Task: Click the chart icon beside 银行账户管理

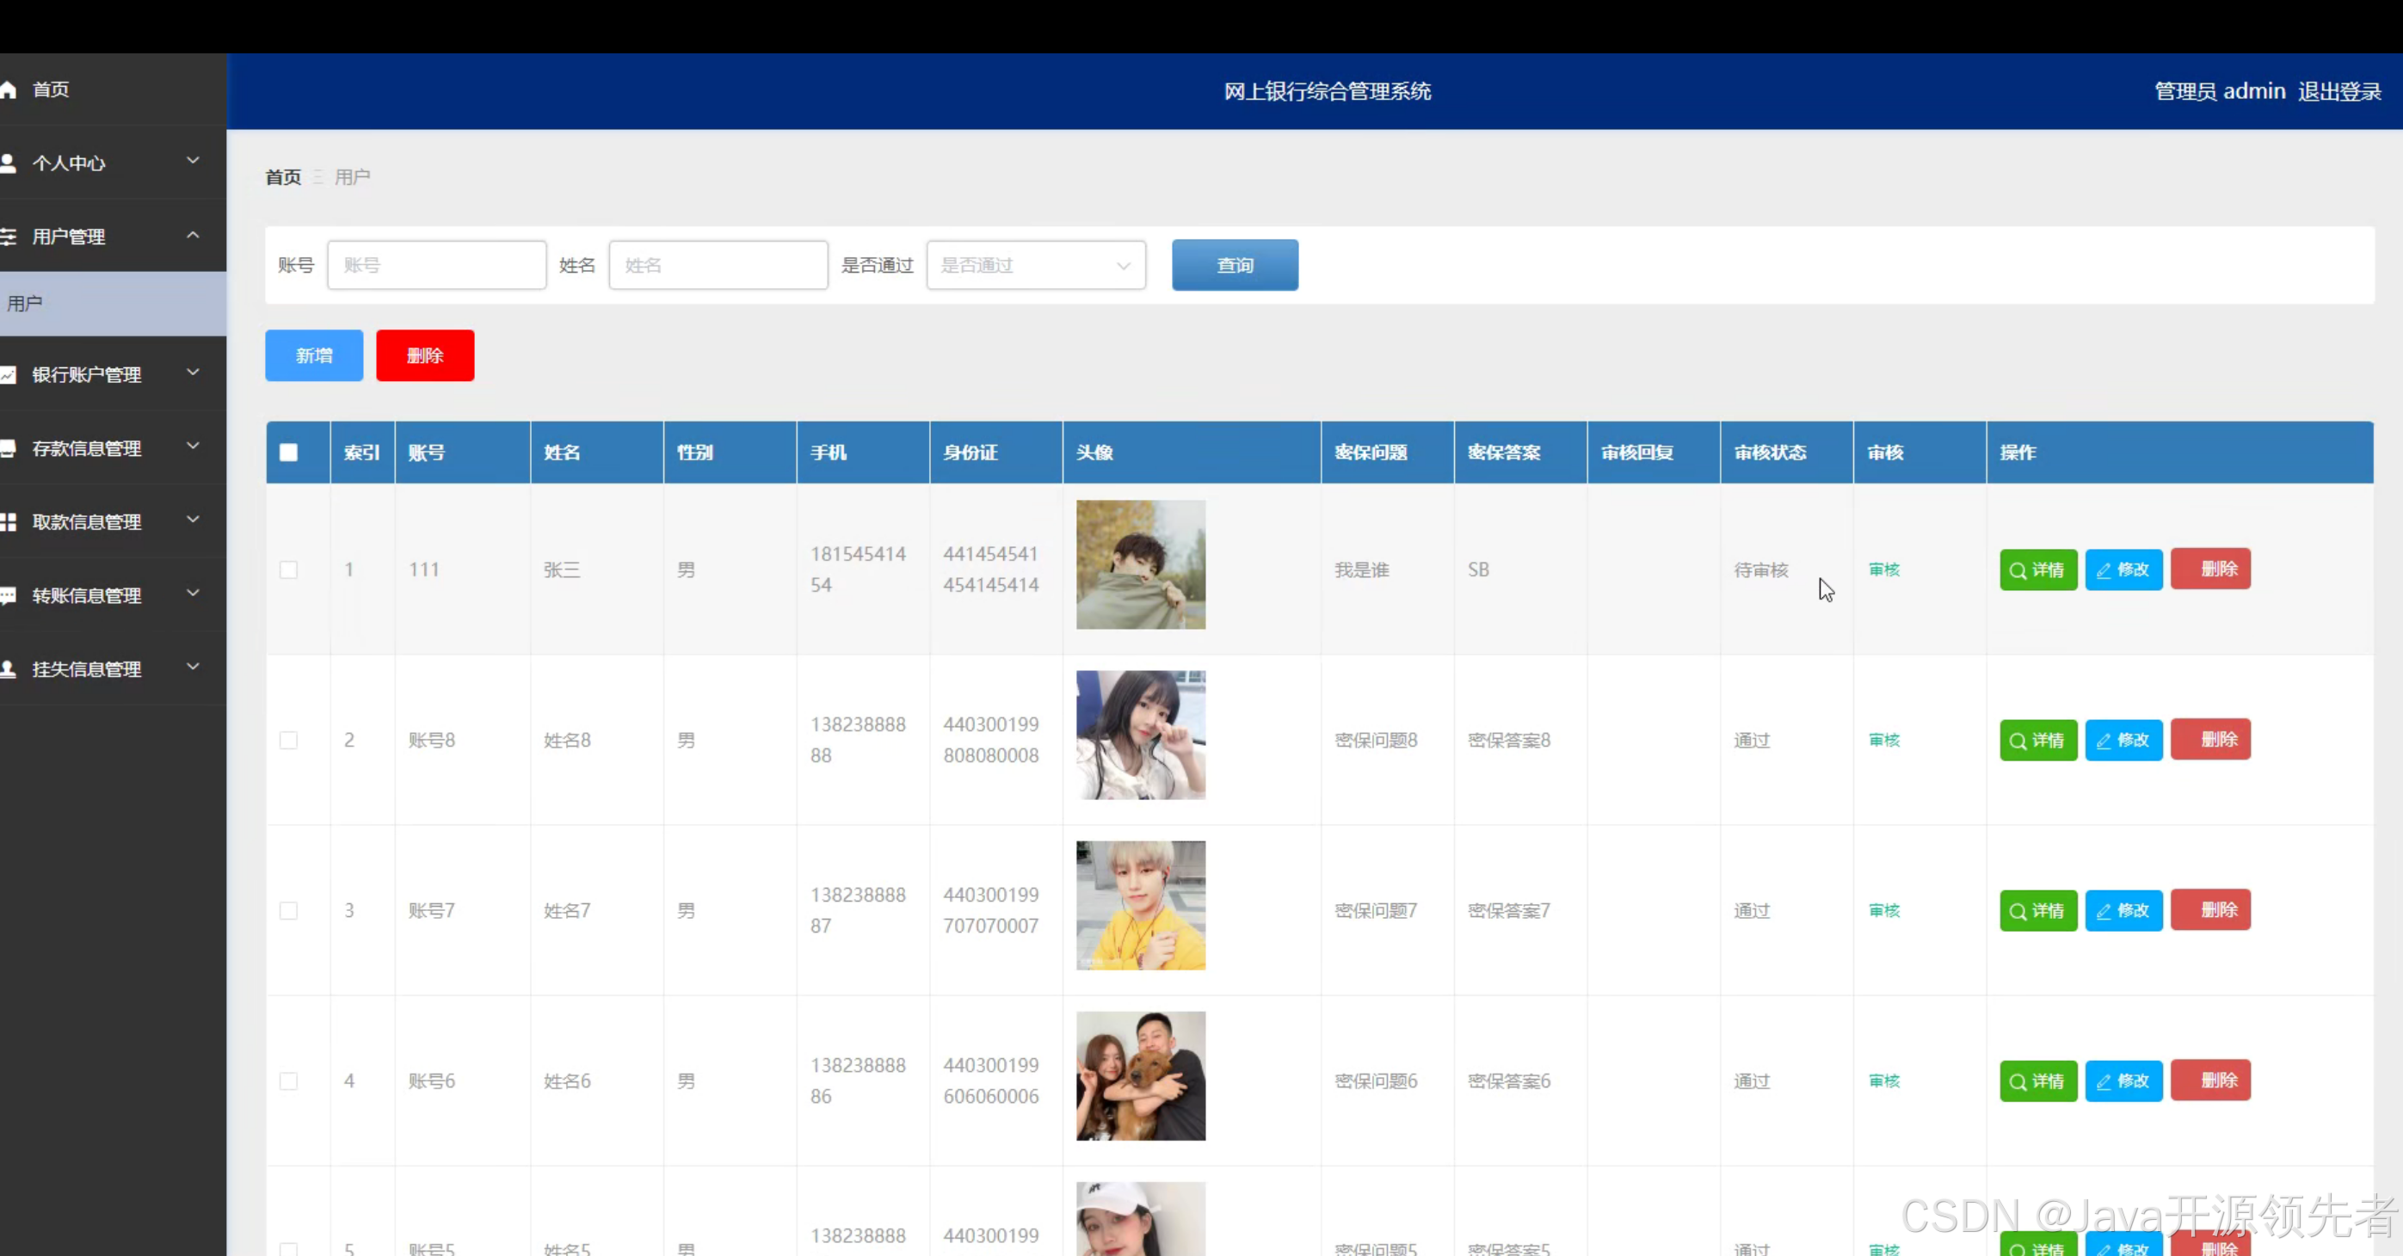Action: click(x=9, y=375)
